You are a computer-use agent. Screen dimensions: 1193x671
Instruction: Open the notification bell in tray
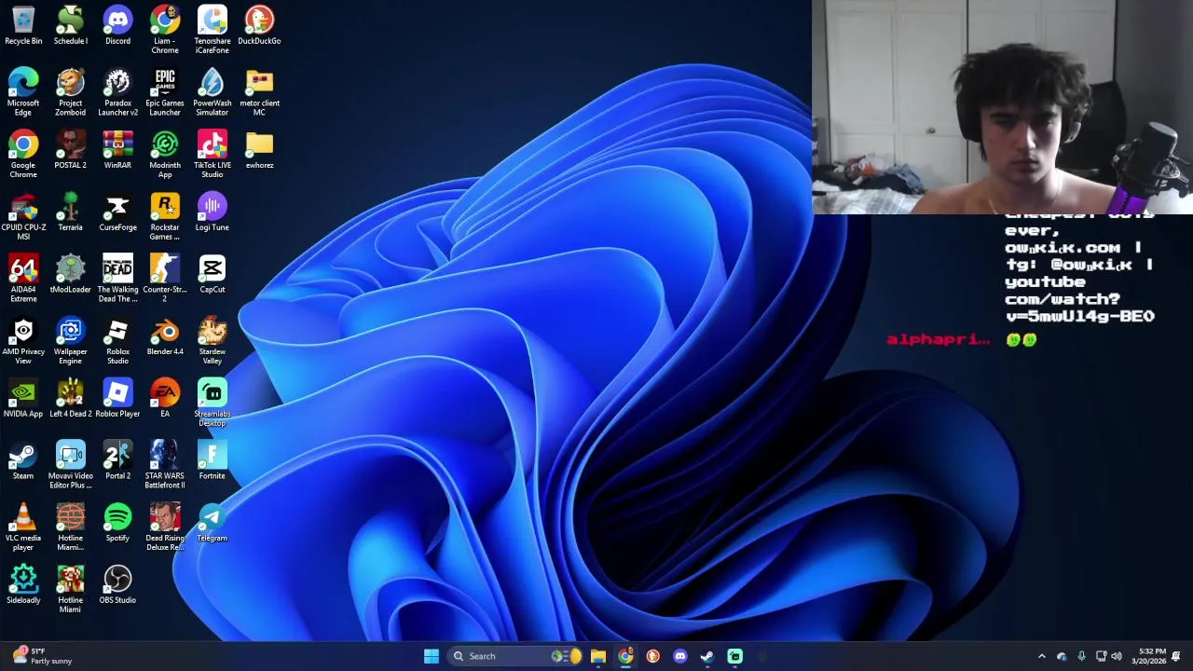tap(1176, 656)
